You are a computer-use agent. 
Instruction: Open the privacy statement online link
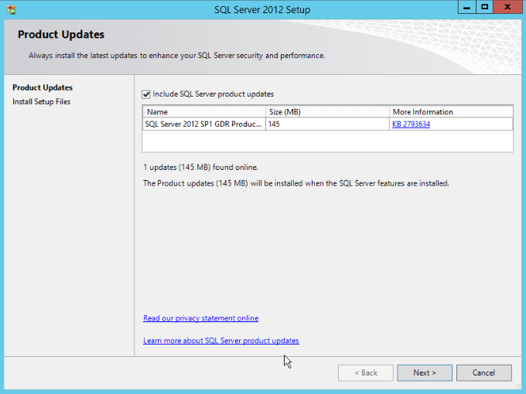200,318
